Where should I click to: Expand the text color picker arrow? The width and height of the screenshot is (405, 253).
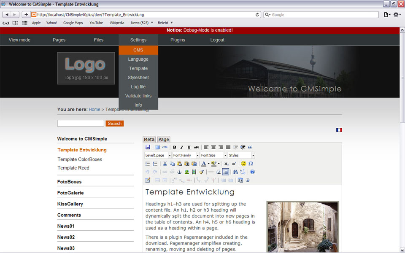coord(208,164)
